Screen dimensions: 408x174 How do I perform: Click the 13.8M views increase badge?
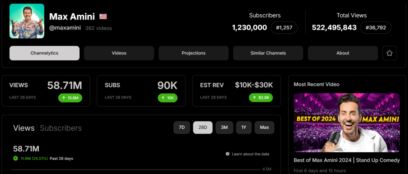coord(70,98)
